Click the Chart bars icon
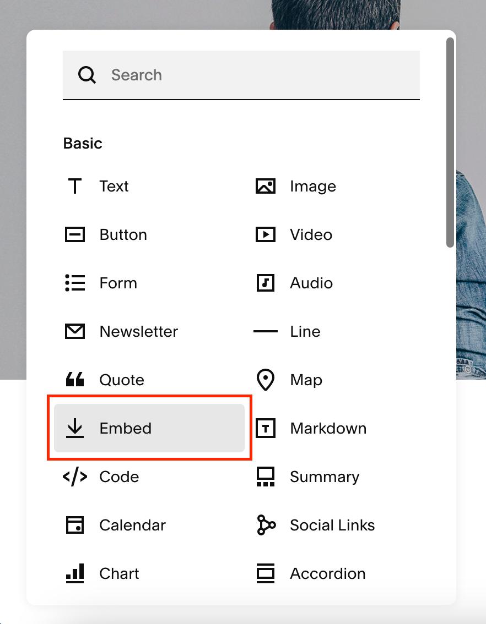This screenshot has height=624, width=486. coord(75,573)
